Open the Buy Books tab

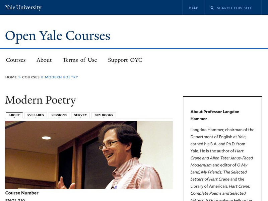tap(104, 115)
